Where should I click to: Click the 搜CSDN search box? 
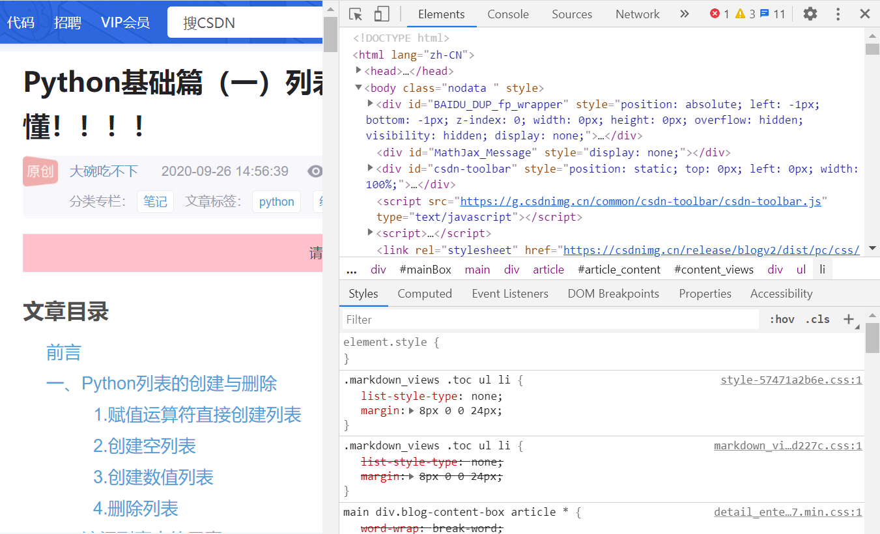pos(245,23)
